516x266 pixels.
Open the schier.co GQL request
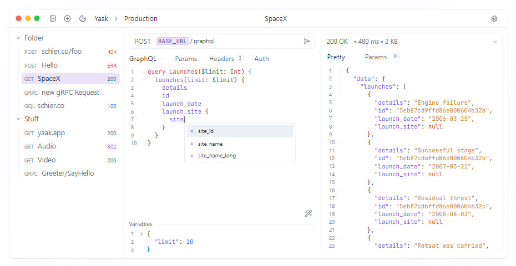[x=70, y=106]
